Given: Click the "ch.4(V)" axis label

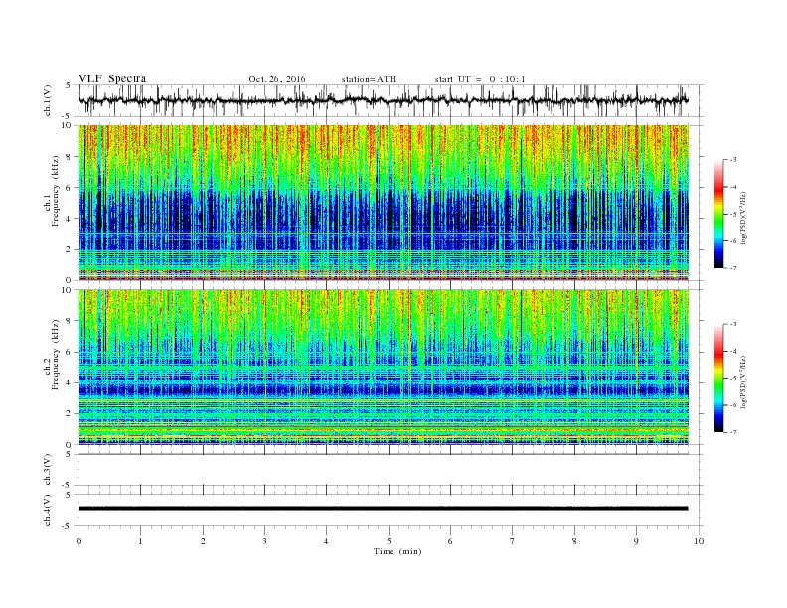Looking at the screenshot, I should (48, 510).
